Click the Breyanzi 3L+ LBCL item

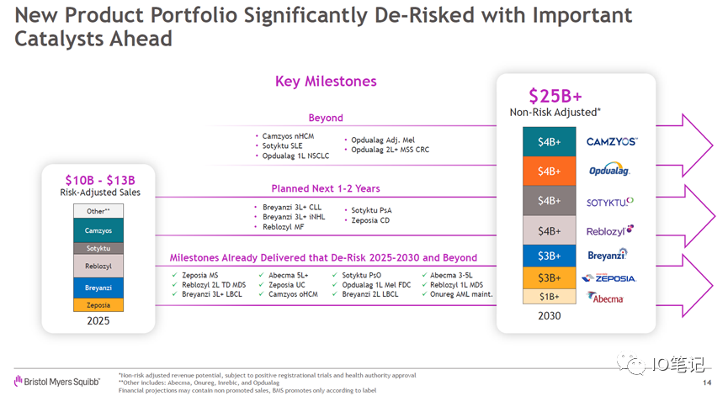(x=212, y=294)
